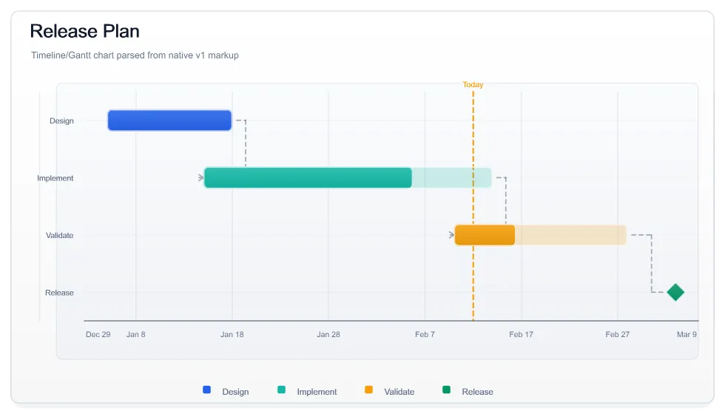Click the blue Design legend swatch
The height and width of the screenshot is (414, 725).
206,390
